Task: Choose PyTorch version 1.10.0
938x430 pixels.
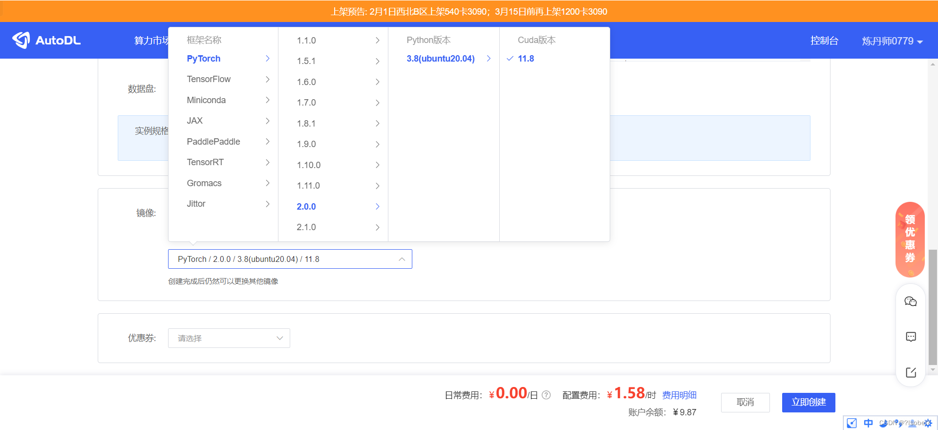Action: coord(333,165)
